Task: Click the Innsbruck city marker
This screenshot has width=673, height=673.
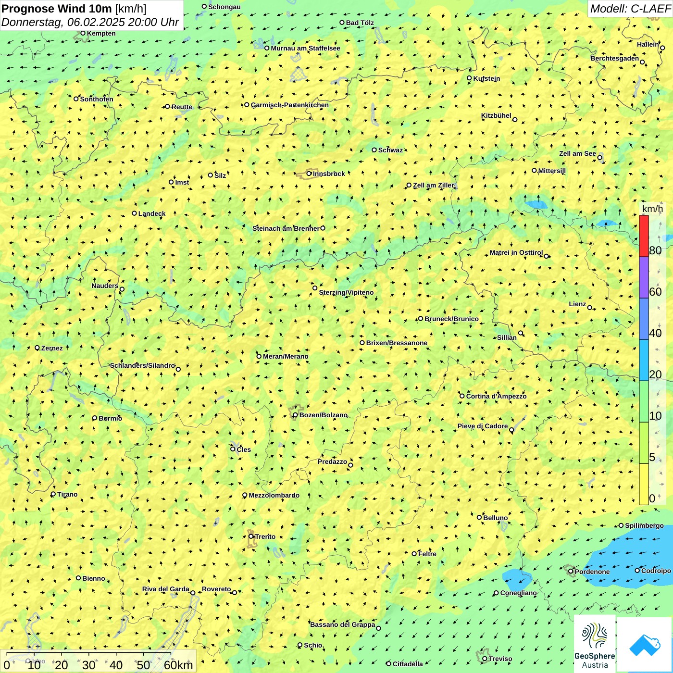Action: click(x=309, y=174)
